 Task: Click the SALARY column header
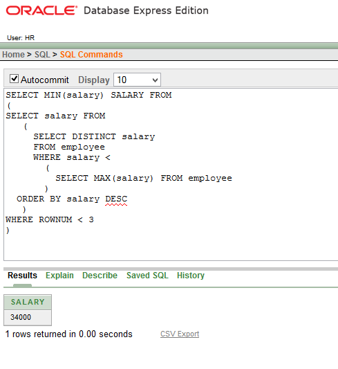(28, 302)
